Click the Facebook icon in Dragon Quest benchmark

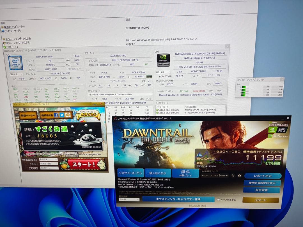coord(56,115)
